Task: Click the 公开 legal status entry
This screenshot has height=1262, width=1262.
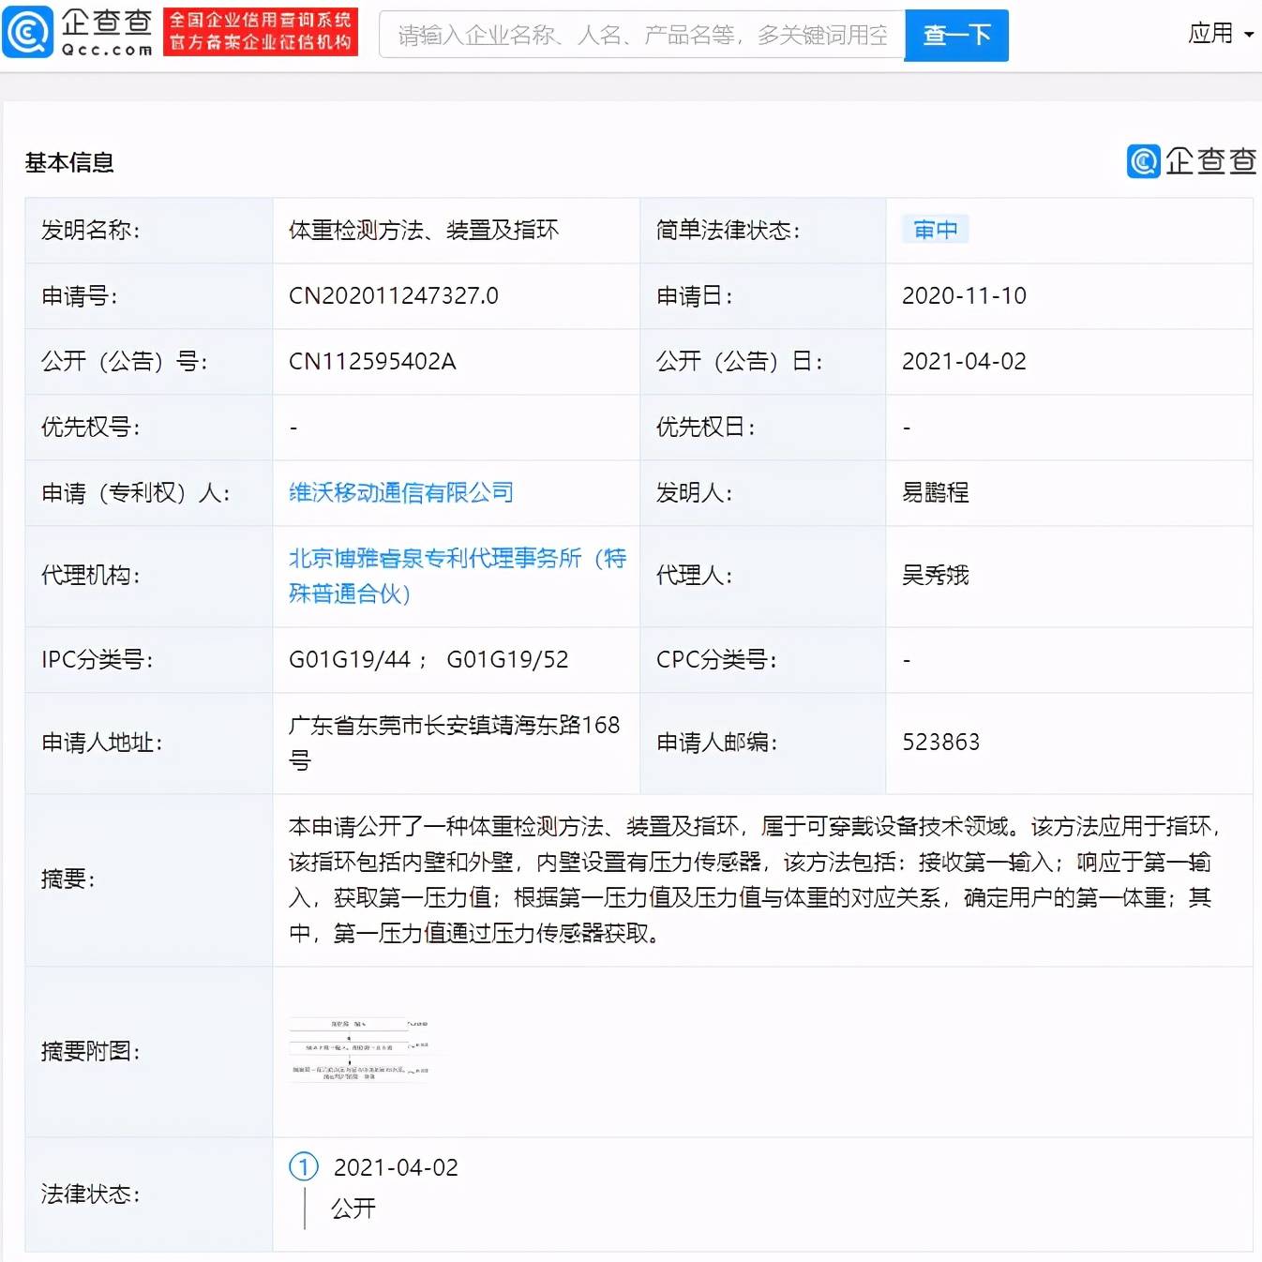Action: coord(353,1208)
